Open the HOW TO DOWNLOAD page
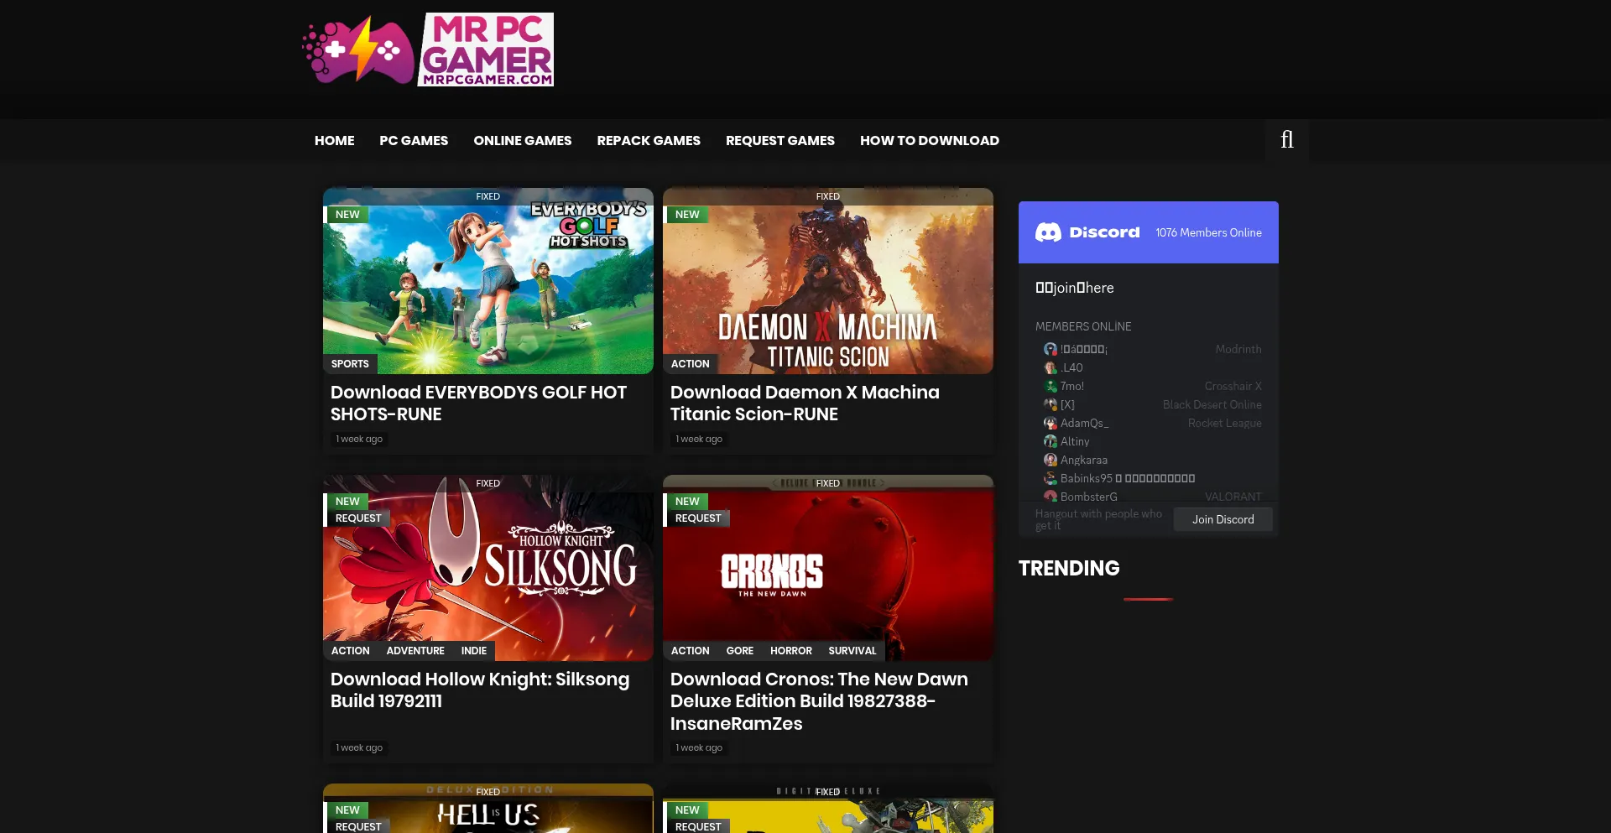This screenshot has height=833, width=1611. coord(930,140)
